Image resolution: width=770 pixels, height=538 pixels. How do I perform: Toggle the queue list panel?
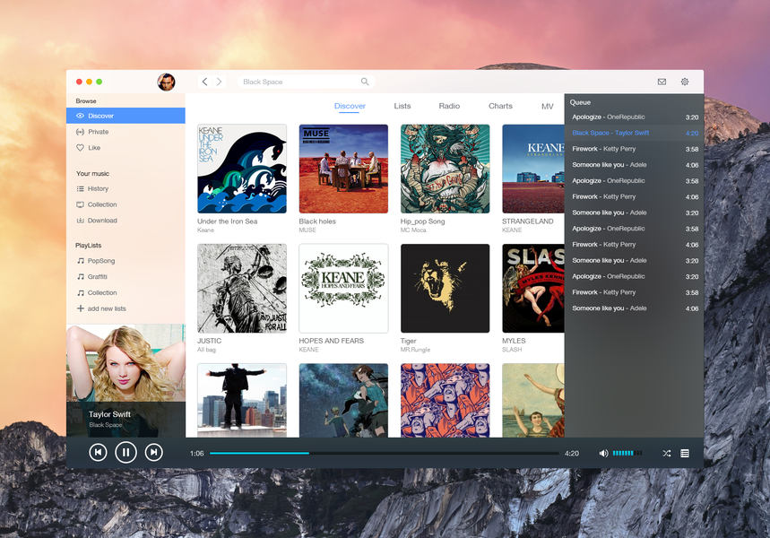coord(685,454)
